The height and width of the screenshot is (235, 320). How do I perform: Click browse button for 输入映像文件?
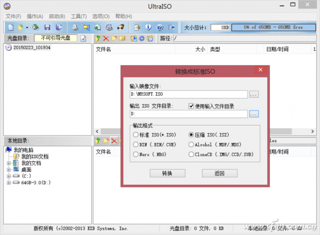coord(254,95)
